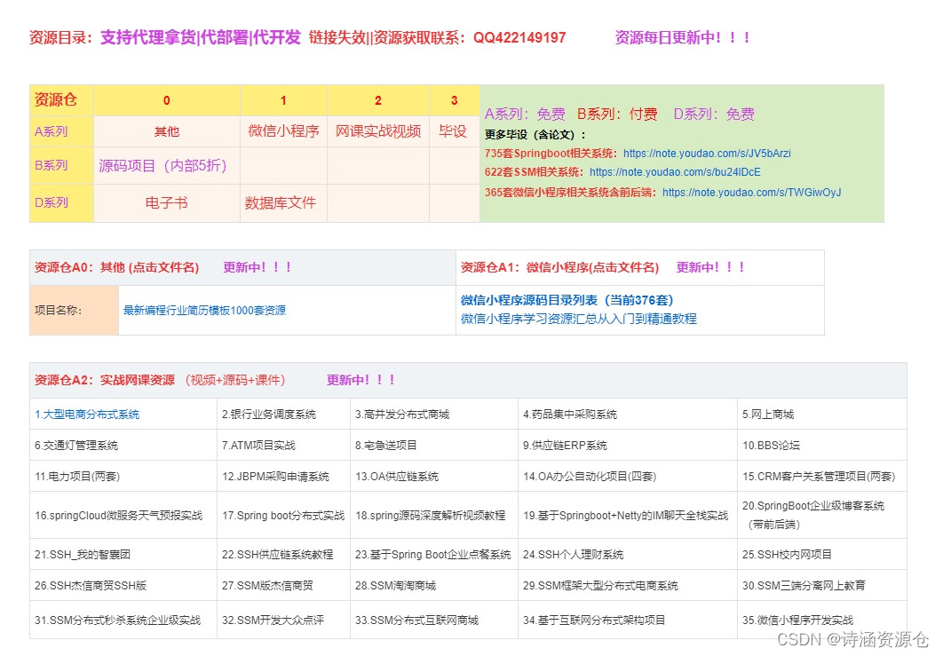Click 3.高并发分布式商城 entry
The image size is (943, 656).
click(x=402, y=415)
